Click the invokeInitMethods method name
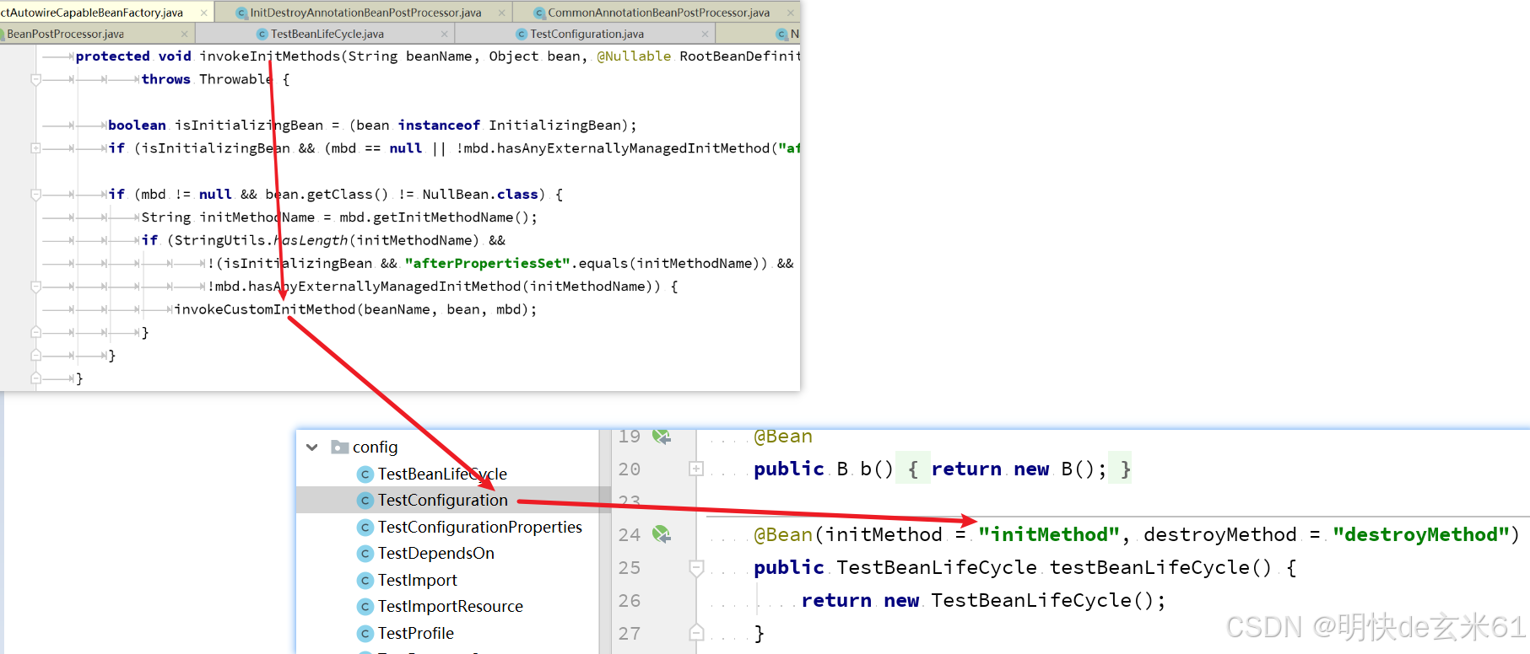The image size is (1530, 654). tap(269, 56)
